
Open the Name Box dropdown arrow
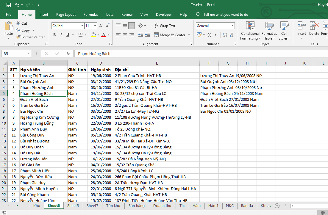coord(29,54)
